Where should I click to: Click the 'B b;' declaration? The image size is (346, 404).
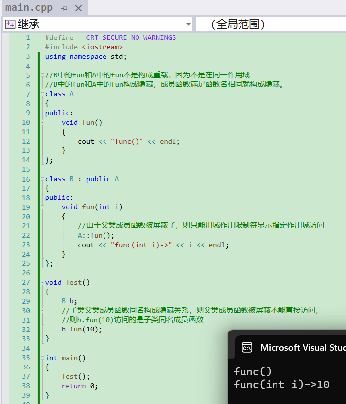click(x=69, y=301)
